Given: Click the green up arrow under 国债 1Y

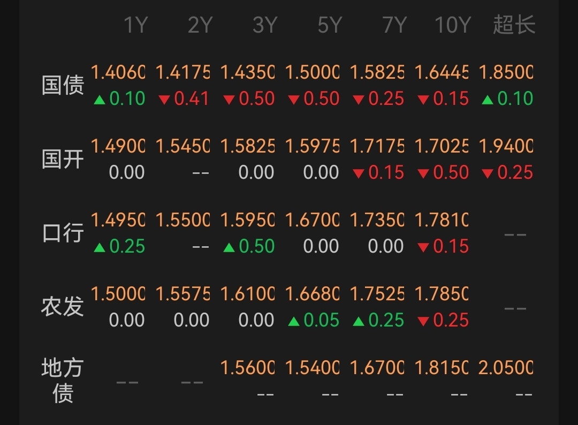Looking at the screenshot, I should pos(100,100).
